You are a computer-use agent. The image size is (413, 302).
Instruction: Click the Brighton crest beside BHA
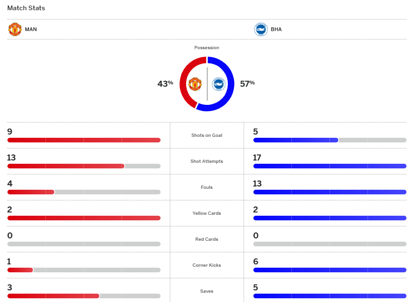(261, 29)
